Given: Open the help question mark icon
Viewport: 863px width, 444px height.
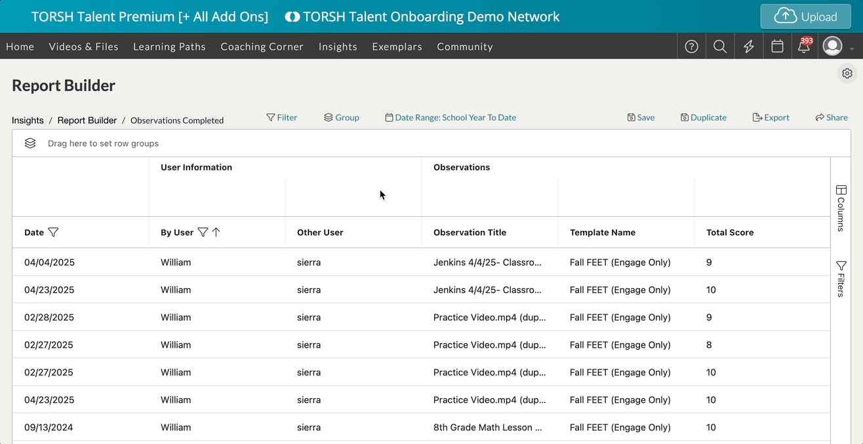Looking at the screenshot, I should tap(691, 46).
